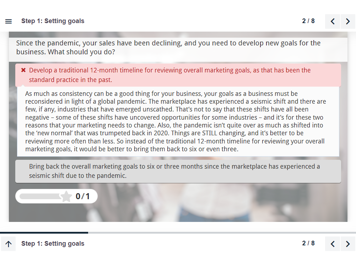The height and width of the screenshot is (267, 356).
Task: Click the 0/1 score display
Action: 83,196
